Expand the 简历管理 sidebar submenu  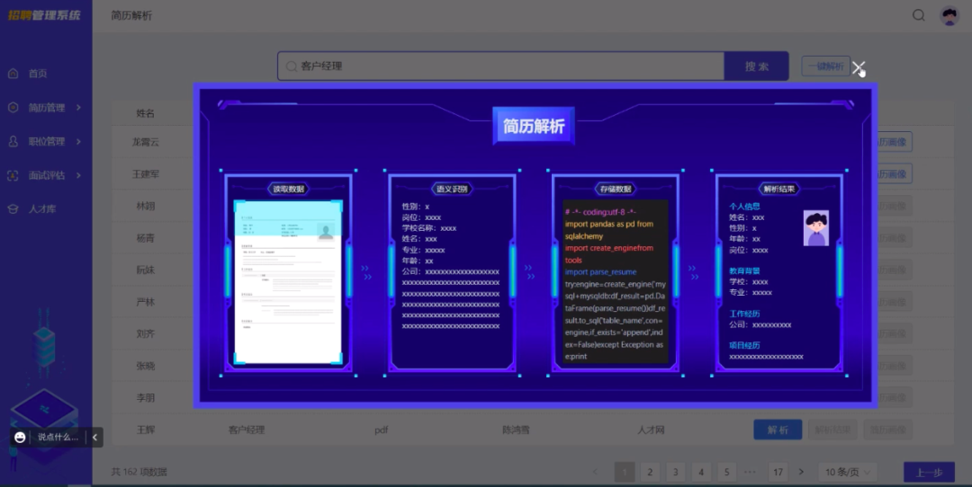point(79,108)
